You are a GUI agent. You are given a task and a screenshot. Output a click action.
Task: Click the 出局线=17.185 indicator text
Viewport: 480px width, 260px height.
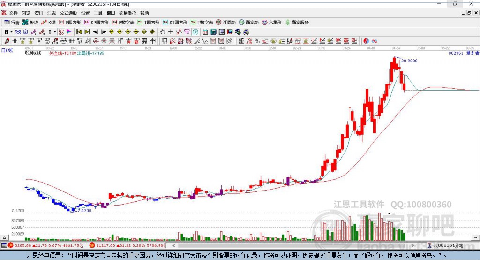(90, 53)
